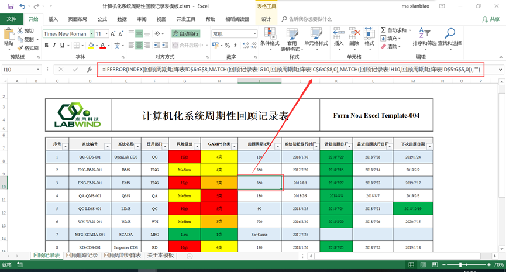Click the Insert Function fx icon
506x272 pixels.
point(89,69)
